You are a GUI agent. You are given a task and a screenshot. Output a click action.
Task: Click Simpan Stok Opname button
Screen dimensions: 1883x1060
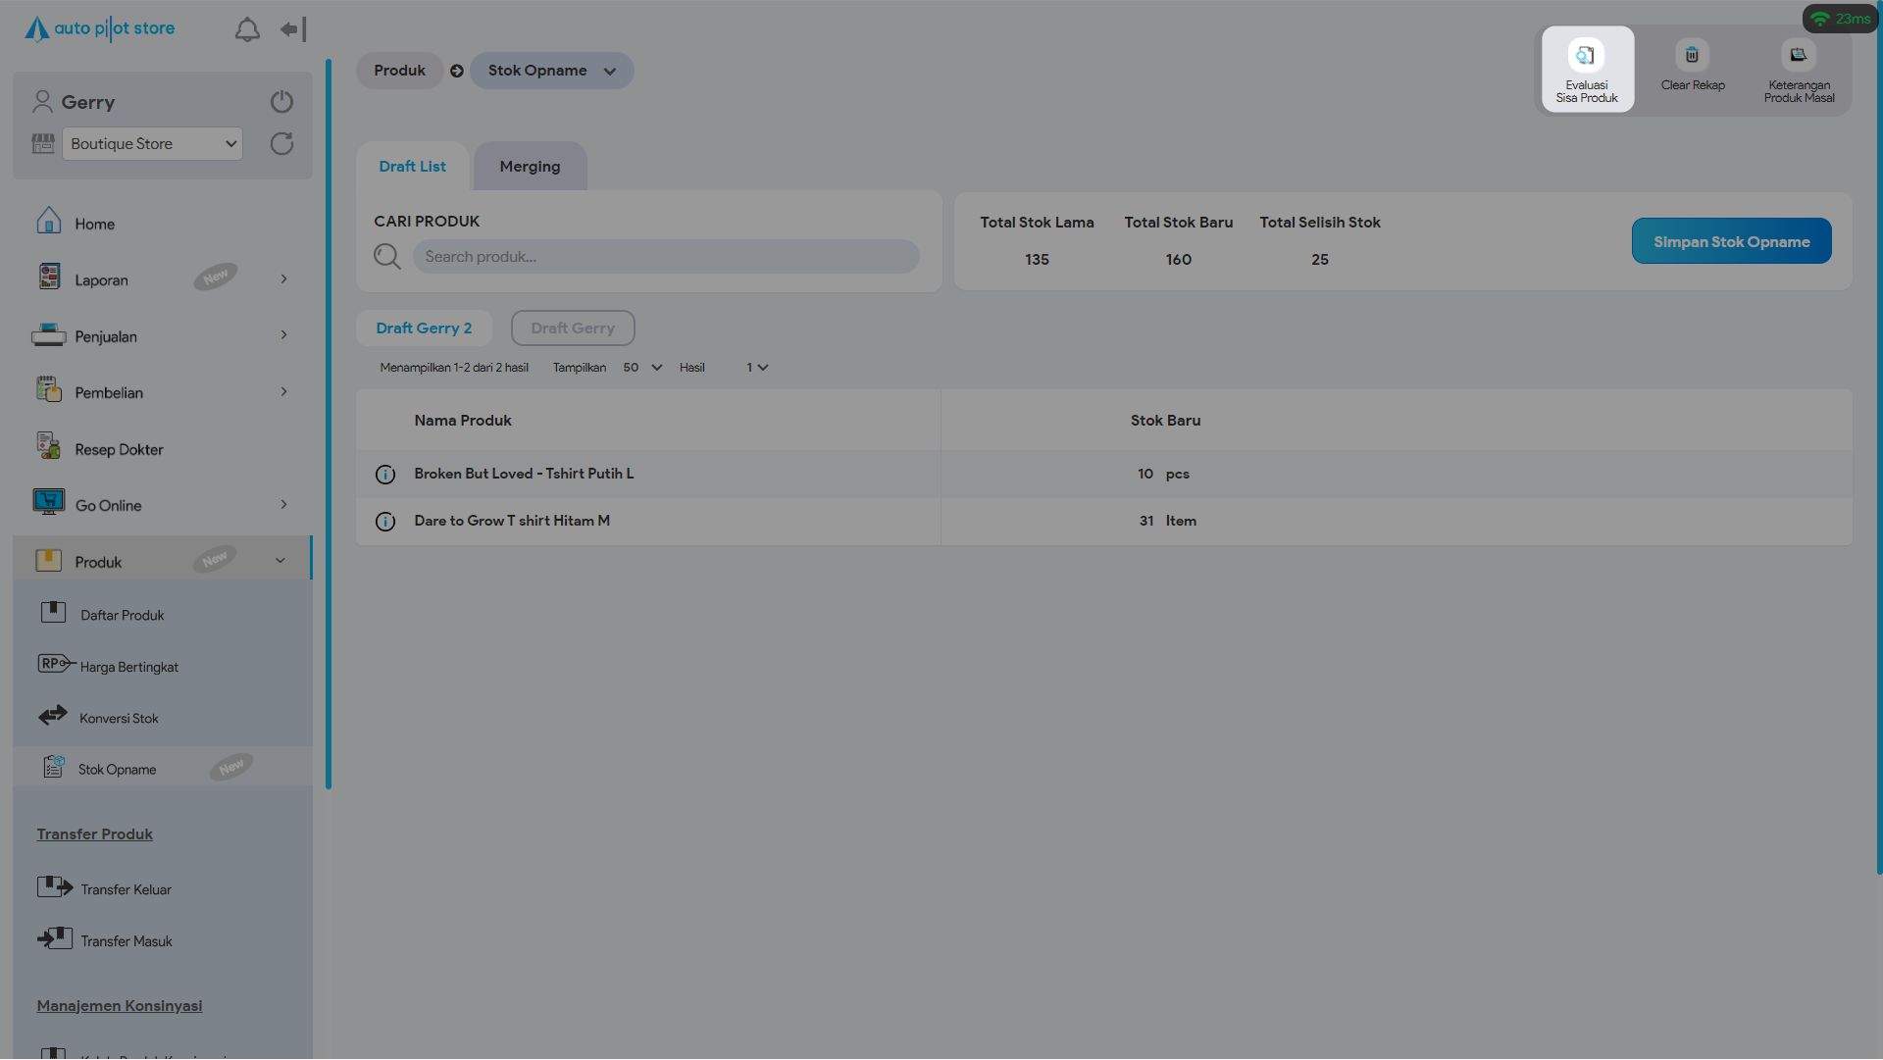pos(1731,241)
